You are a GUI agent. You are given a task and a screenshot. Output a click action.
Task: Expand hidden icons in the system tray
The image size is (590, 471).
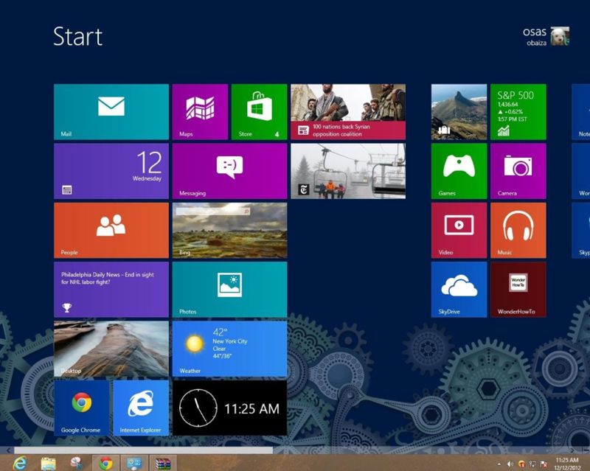tap(499, 461)
